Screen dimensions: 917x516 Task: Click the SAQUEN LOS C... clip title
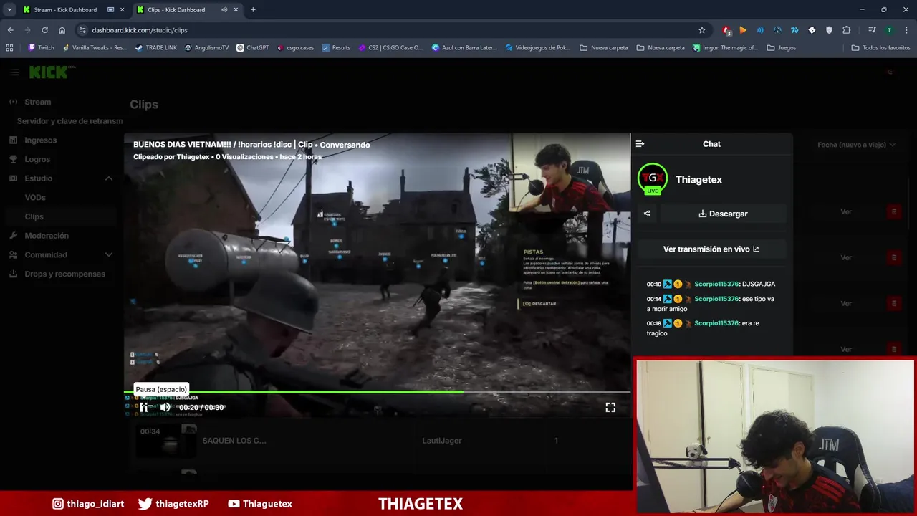[234, 441]
